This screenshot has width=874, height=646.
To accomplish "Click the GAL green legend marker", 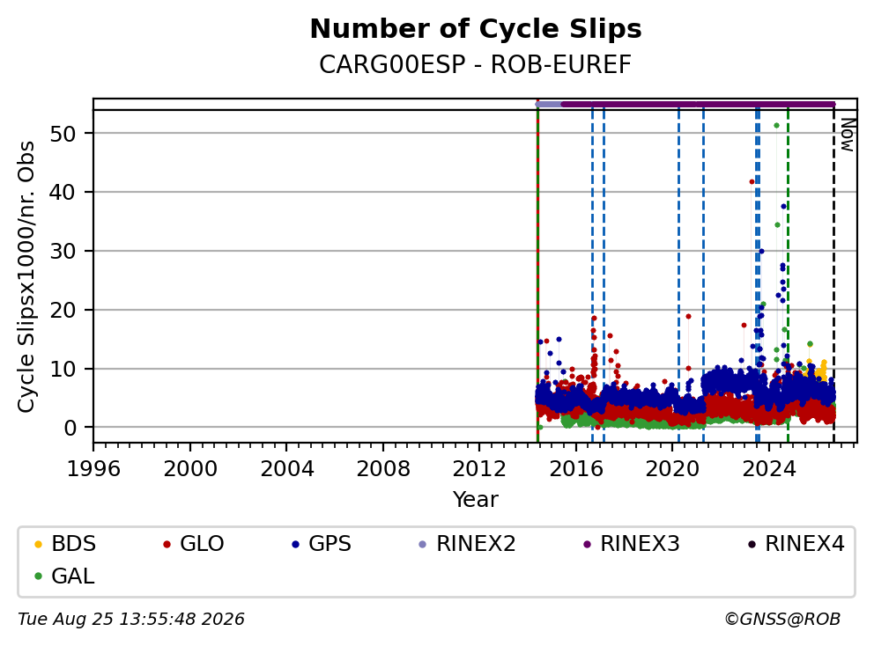I will tap(39, 576).
